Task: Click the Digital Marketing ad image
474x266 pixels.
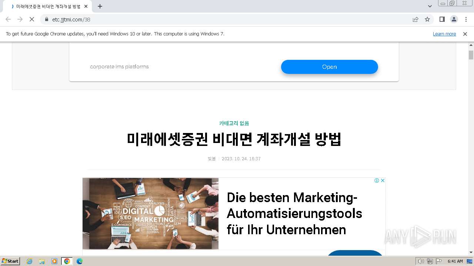Action: coord(150,214)
